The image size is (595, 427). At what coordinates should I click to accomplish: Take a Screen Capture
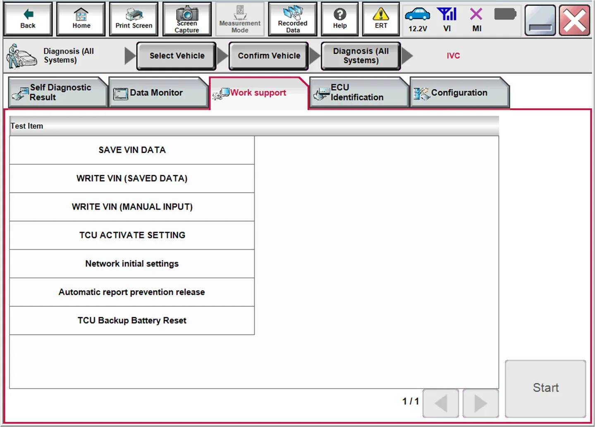[x=187, y=19]
